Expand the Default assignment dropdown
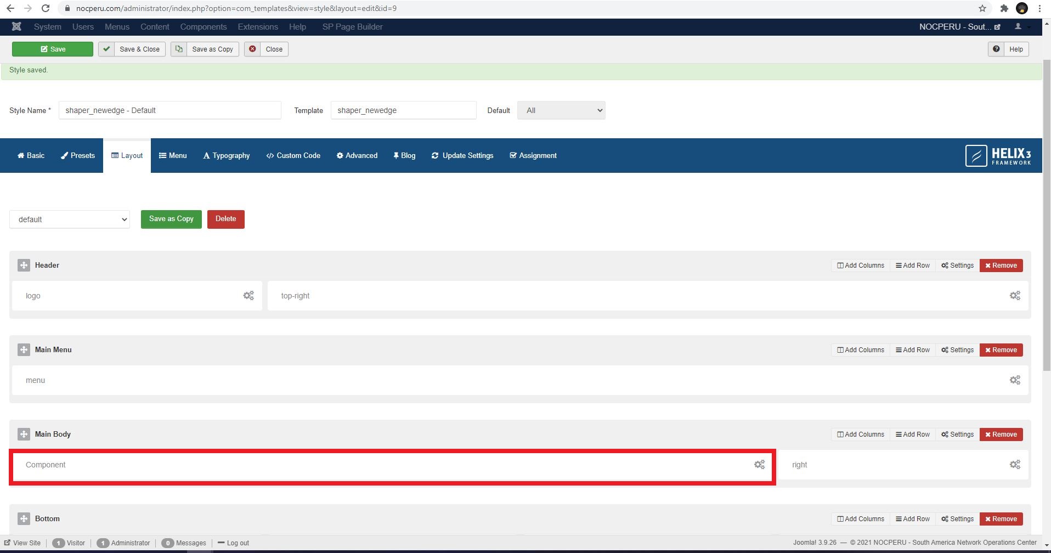This screenshot has height=553, width=1051. pos(561,110)
